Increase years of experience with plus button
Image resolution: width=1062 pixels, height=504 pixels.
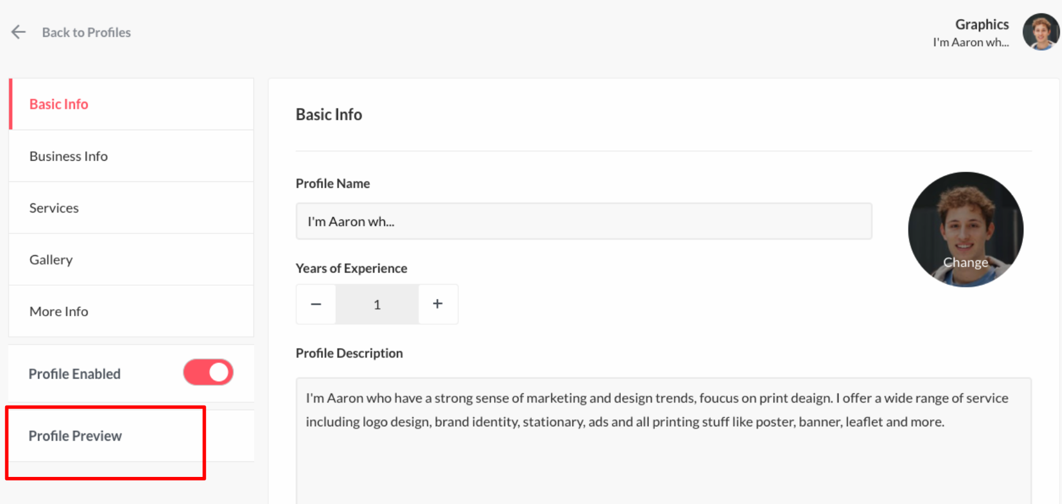coord(438,304)
